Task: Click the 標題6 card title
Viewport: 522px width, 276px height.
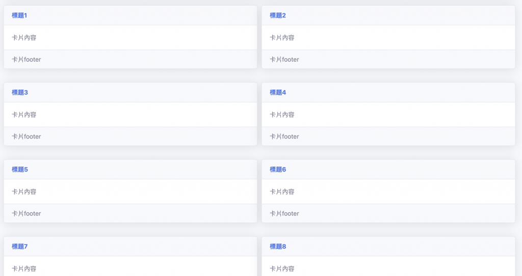Action: point(278,170)
